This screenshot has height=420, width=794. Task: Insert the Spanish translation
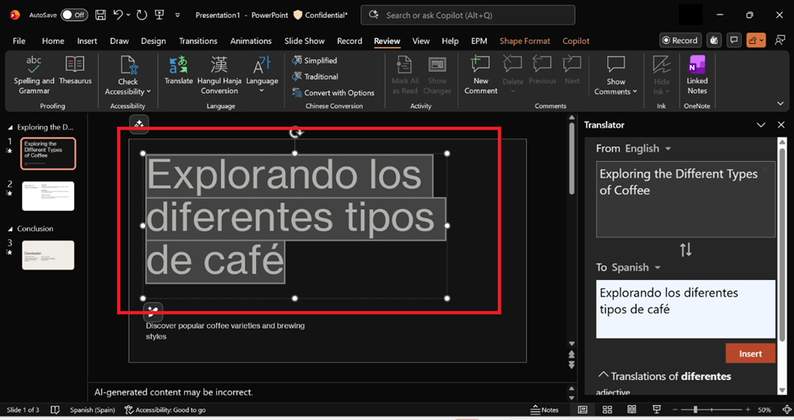pos(750,353)
